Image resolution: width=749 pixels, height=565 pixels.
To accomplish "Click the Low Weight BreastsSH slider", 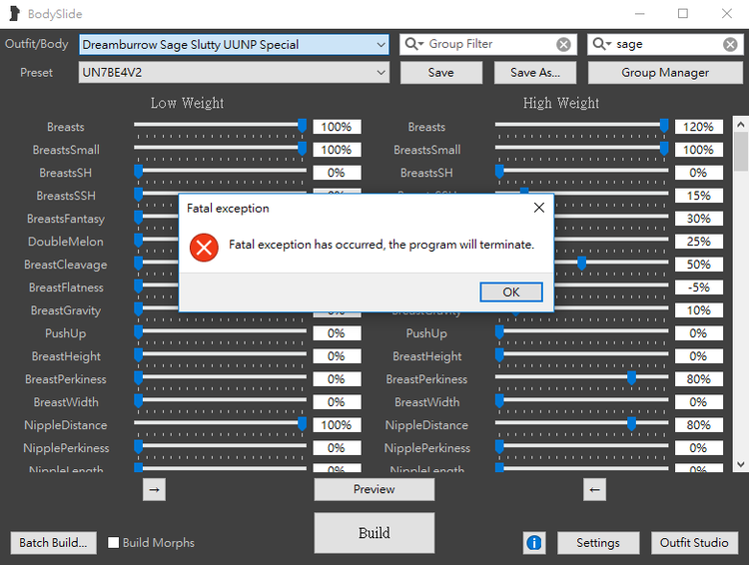I will (221, 173).
